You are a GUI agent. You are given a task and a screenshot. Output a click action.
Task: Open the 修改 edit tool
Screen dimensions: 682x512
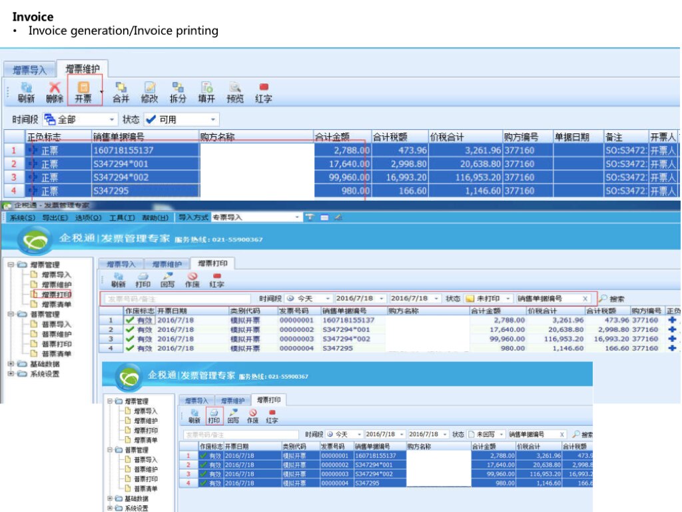click(150, 92)
